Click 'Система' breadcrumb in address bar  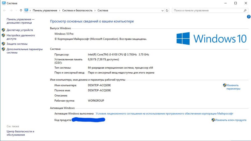pyautogui.click(x=103, y=10)
